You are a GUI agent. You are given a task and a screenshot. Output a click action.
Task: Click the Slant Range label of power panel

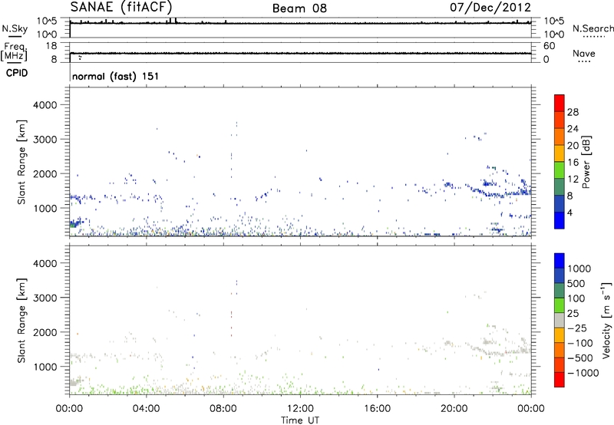click(21, 162)
